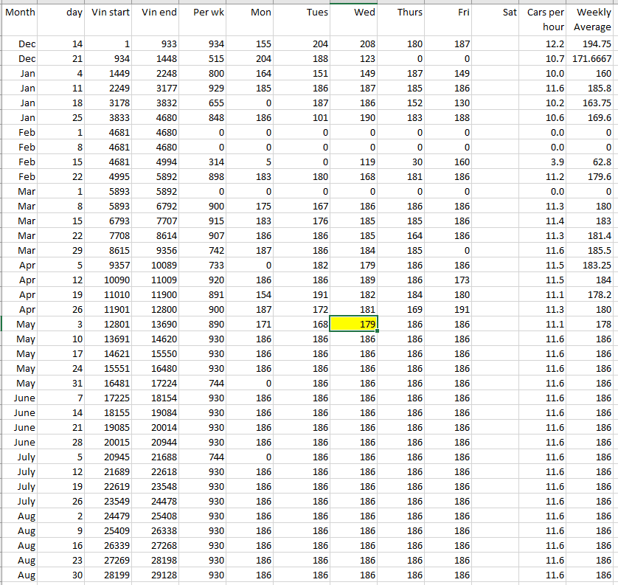Click the Per wk value 314
The width and height of the screenshot is (618, 585).
coord(204,162)
